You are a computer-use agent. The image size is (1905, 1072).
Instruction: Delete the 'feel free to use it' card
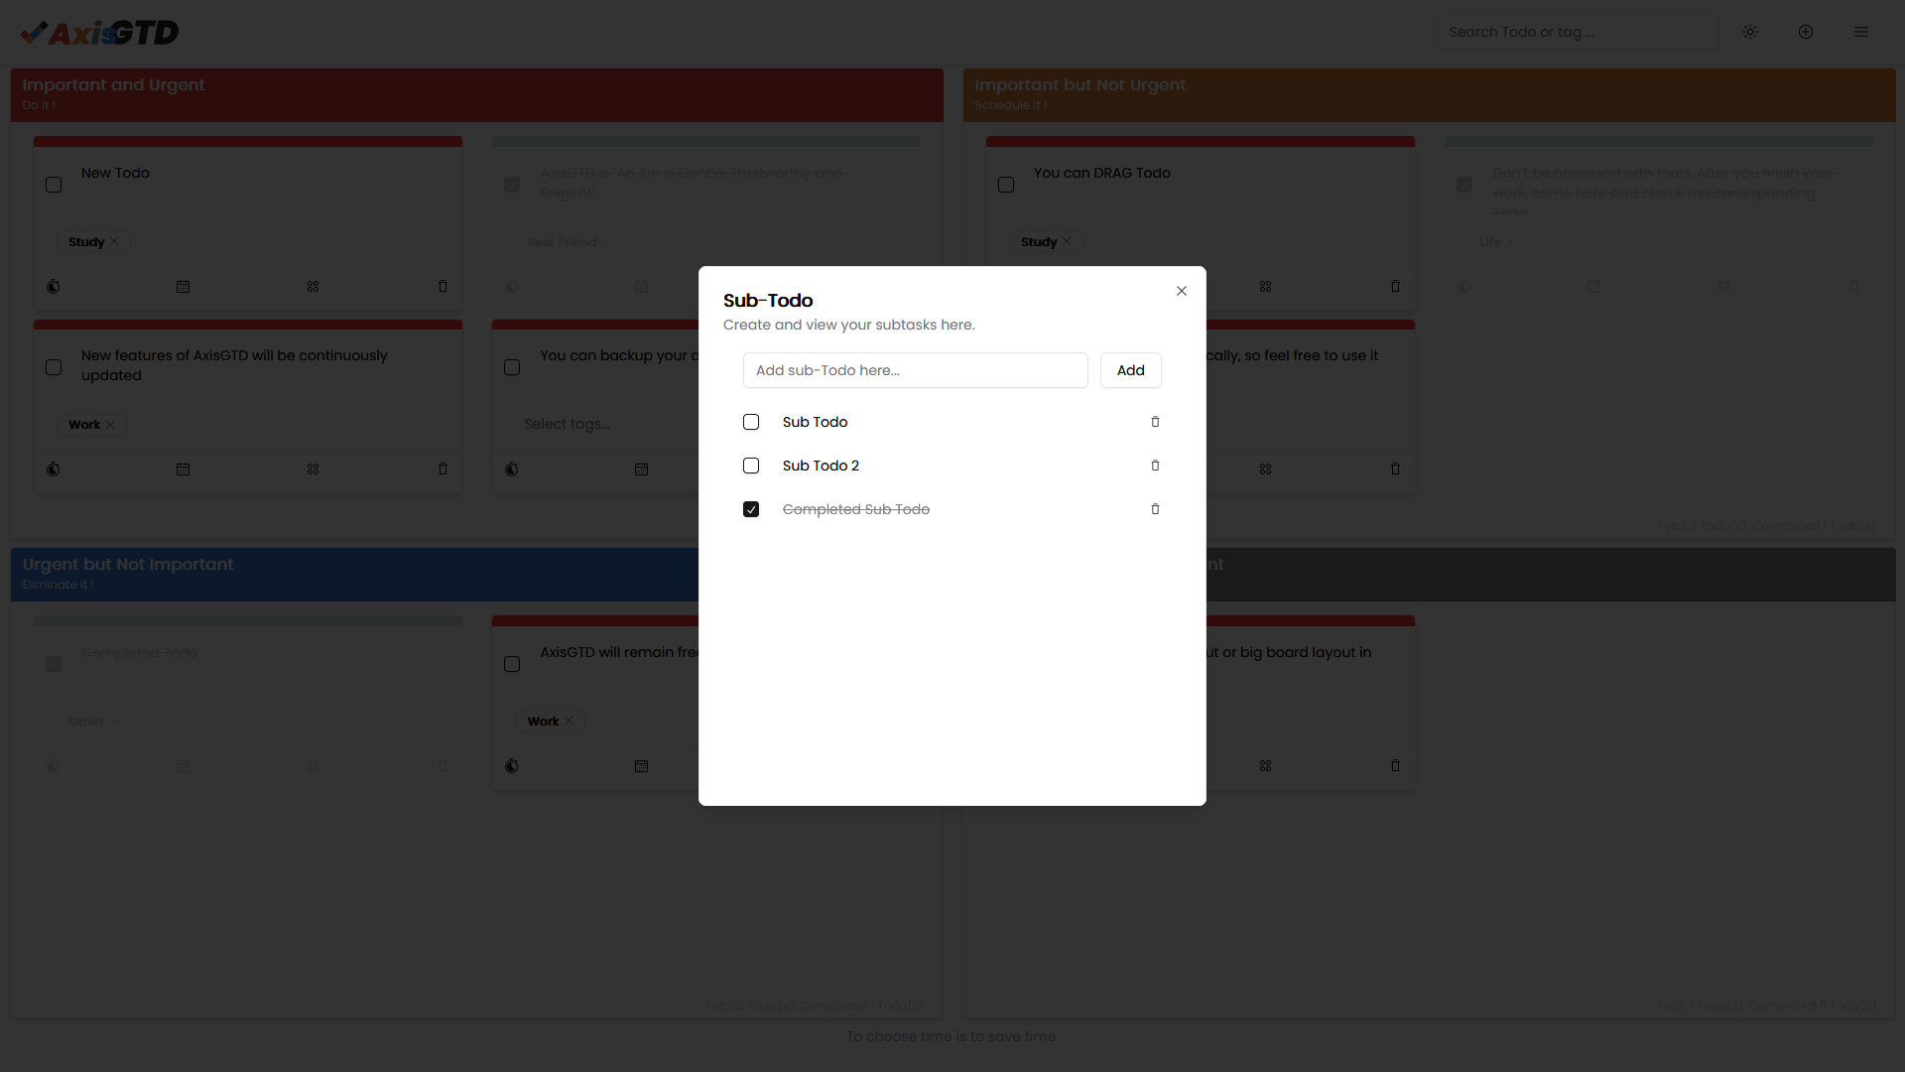click(x=1395, y=469)
